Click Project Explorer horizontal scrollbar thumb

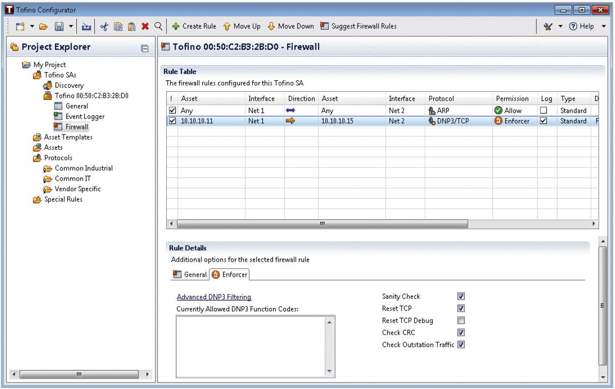(79, 374)
